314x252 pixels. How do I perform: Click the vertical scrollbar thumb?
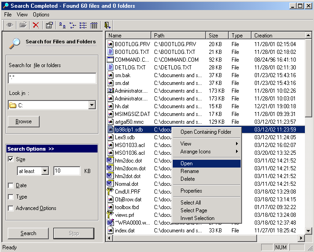coord(309,78)
